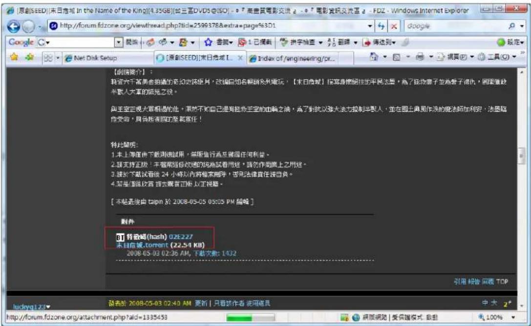Open search provider options dropdown arrow
The height and width of the screenshot is (326, 531).
pyautogui.click(x=522, y=26)
